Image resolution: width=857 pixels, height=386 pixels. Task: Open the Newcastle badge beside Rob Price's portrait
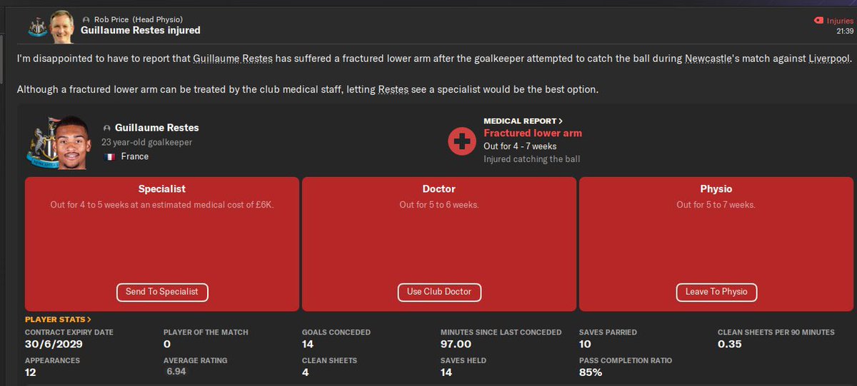pyautogui.click(x=36, y=27)
